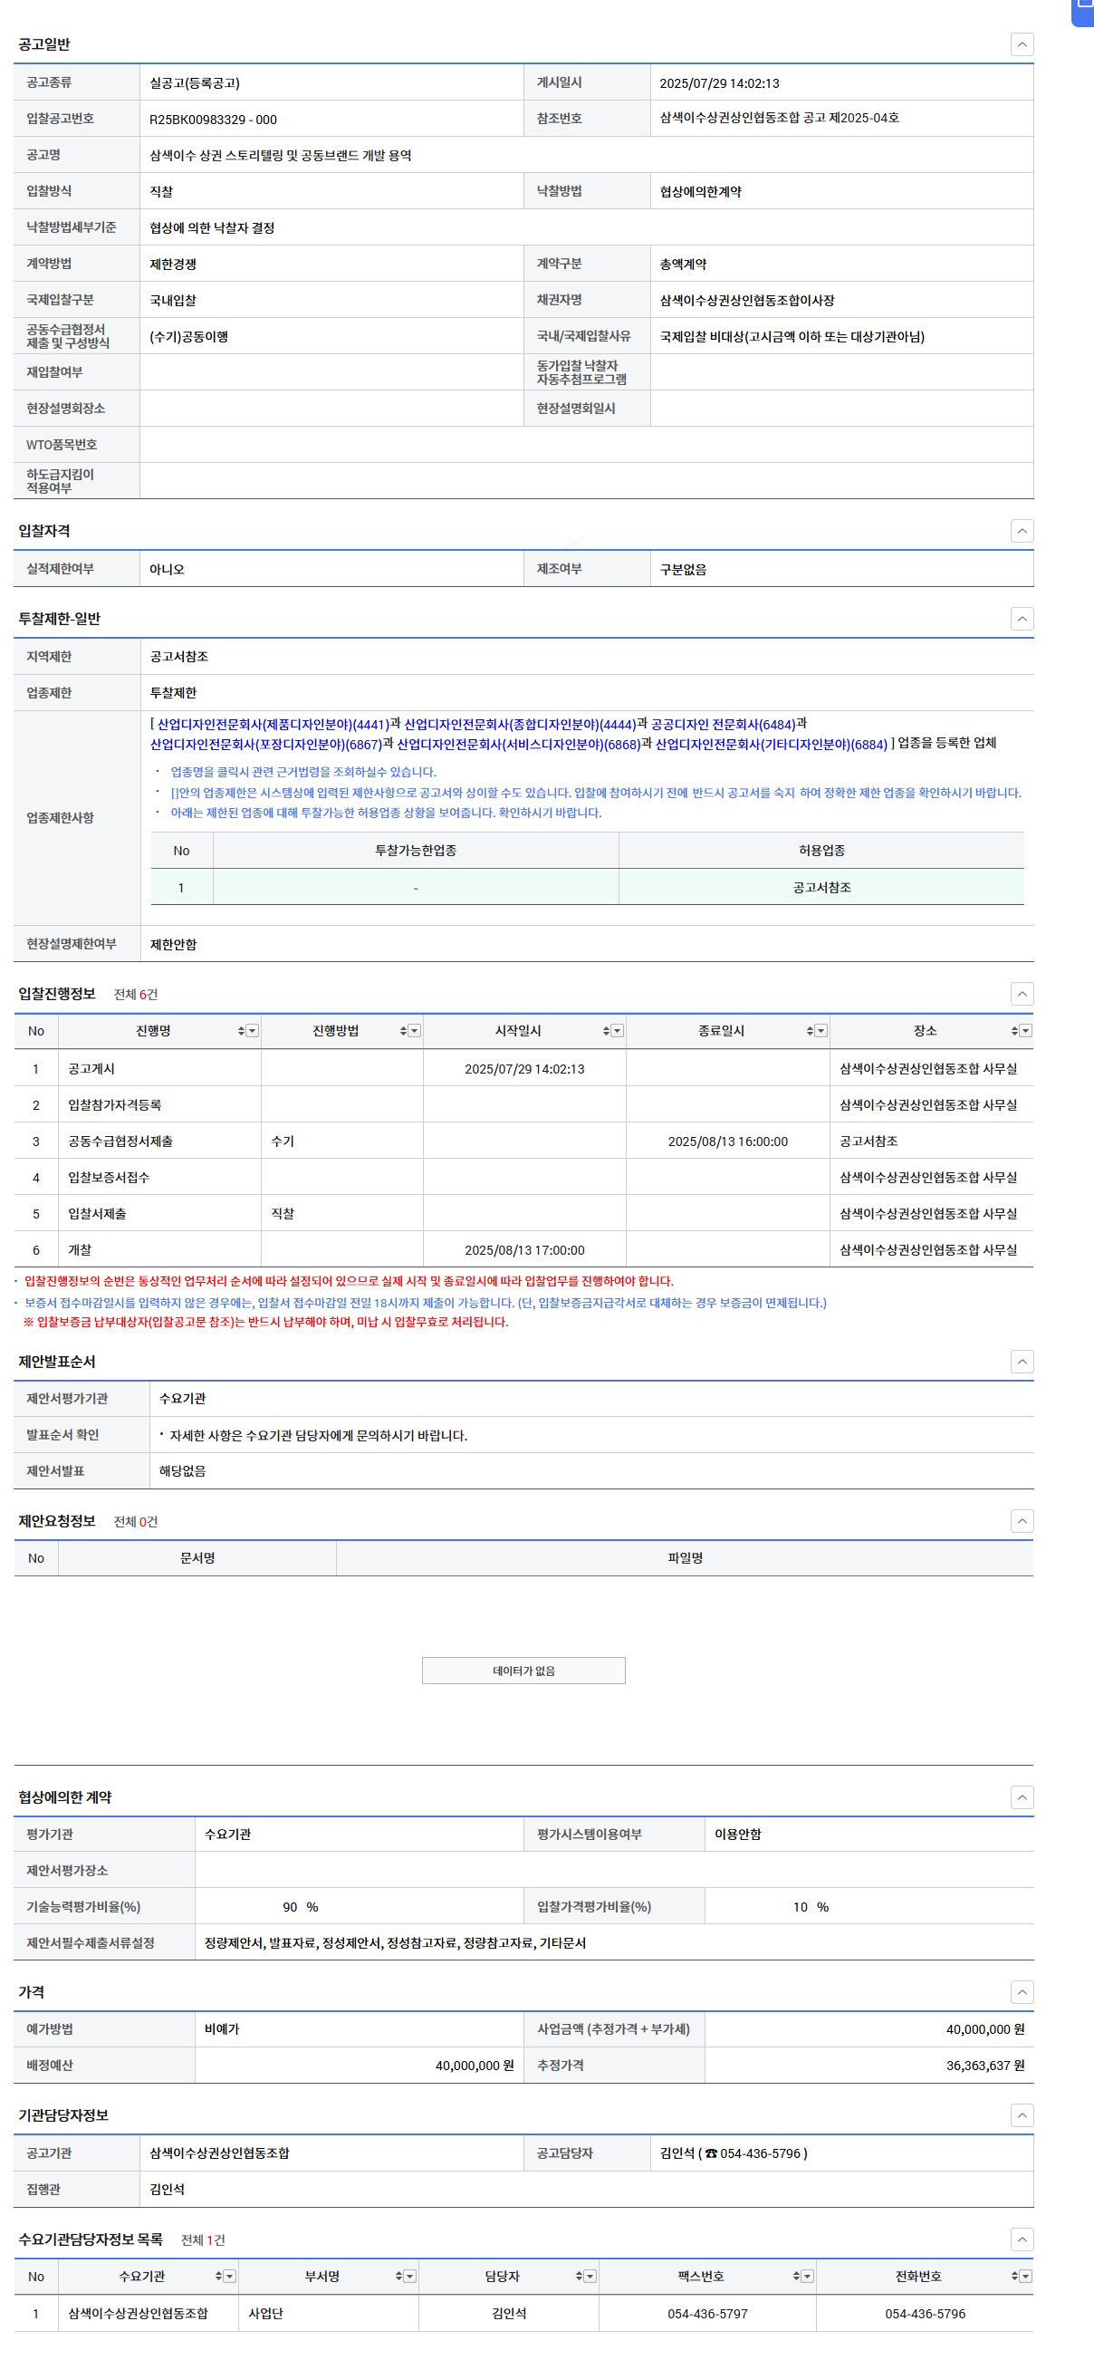Open filter dropdown for 팩스번호 column
Image resolution: width=1094 pixels, height=2360 pixels.
[x=807, y=2276]
